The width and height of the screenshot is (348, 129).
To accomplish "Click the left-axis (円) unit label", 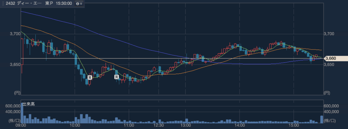I will 17,93.
